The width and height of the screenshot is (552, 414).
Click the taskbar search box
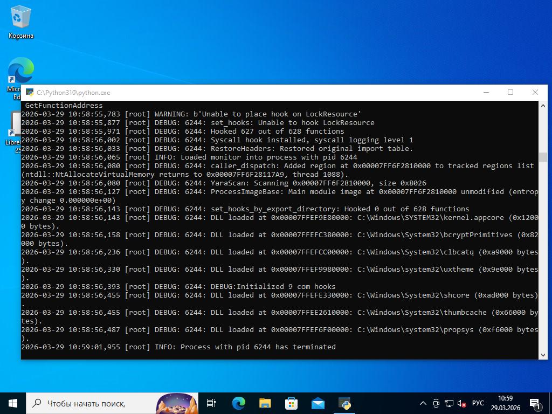[92, 403]
